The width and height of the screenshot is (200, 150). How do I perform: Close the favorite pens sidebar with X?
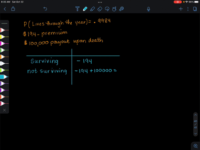click(x=5, y=110)
